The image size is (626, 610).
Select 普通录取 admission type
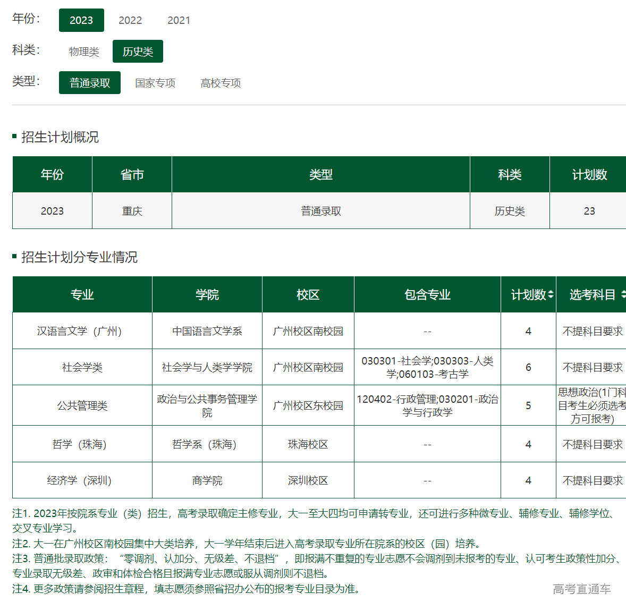pos(89,82)
